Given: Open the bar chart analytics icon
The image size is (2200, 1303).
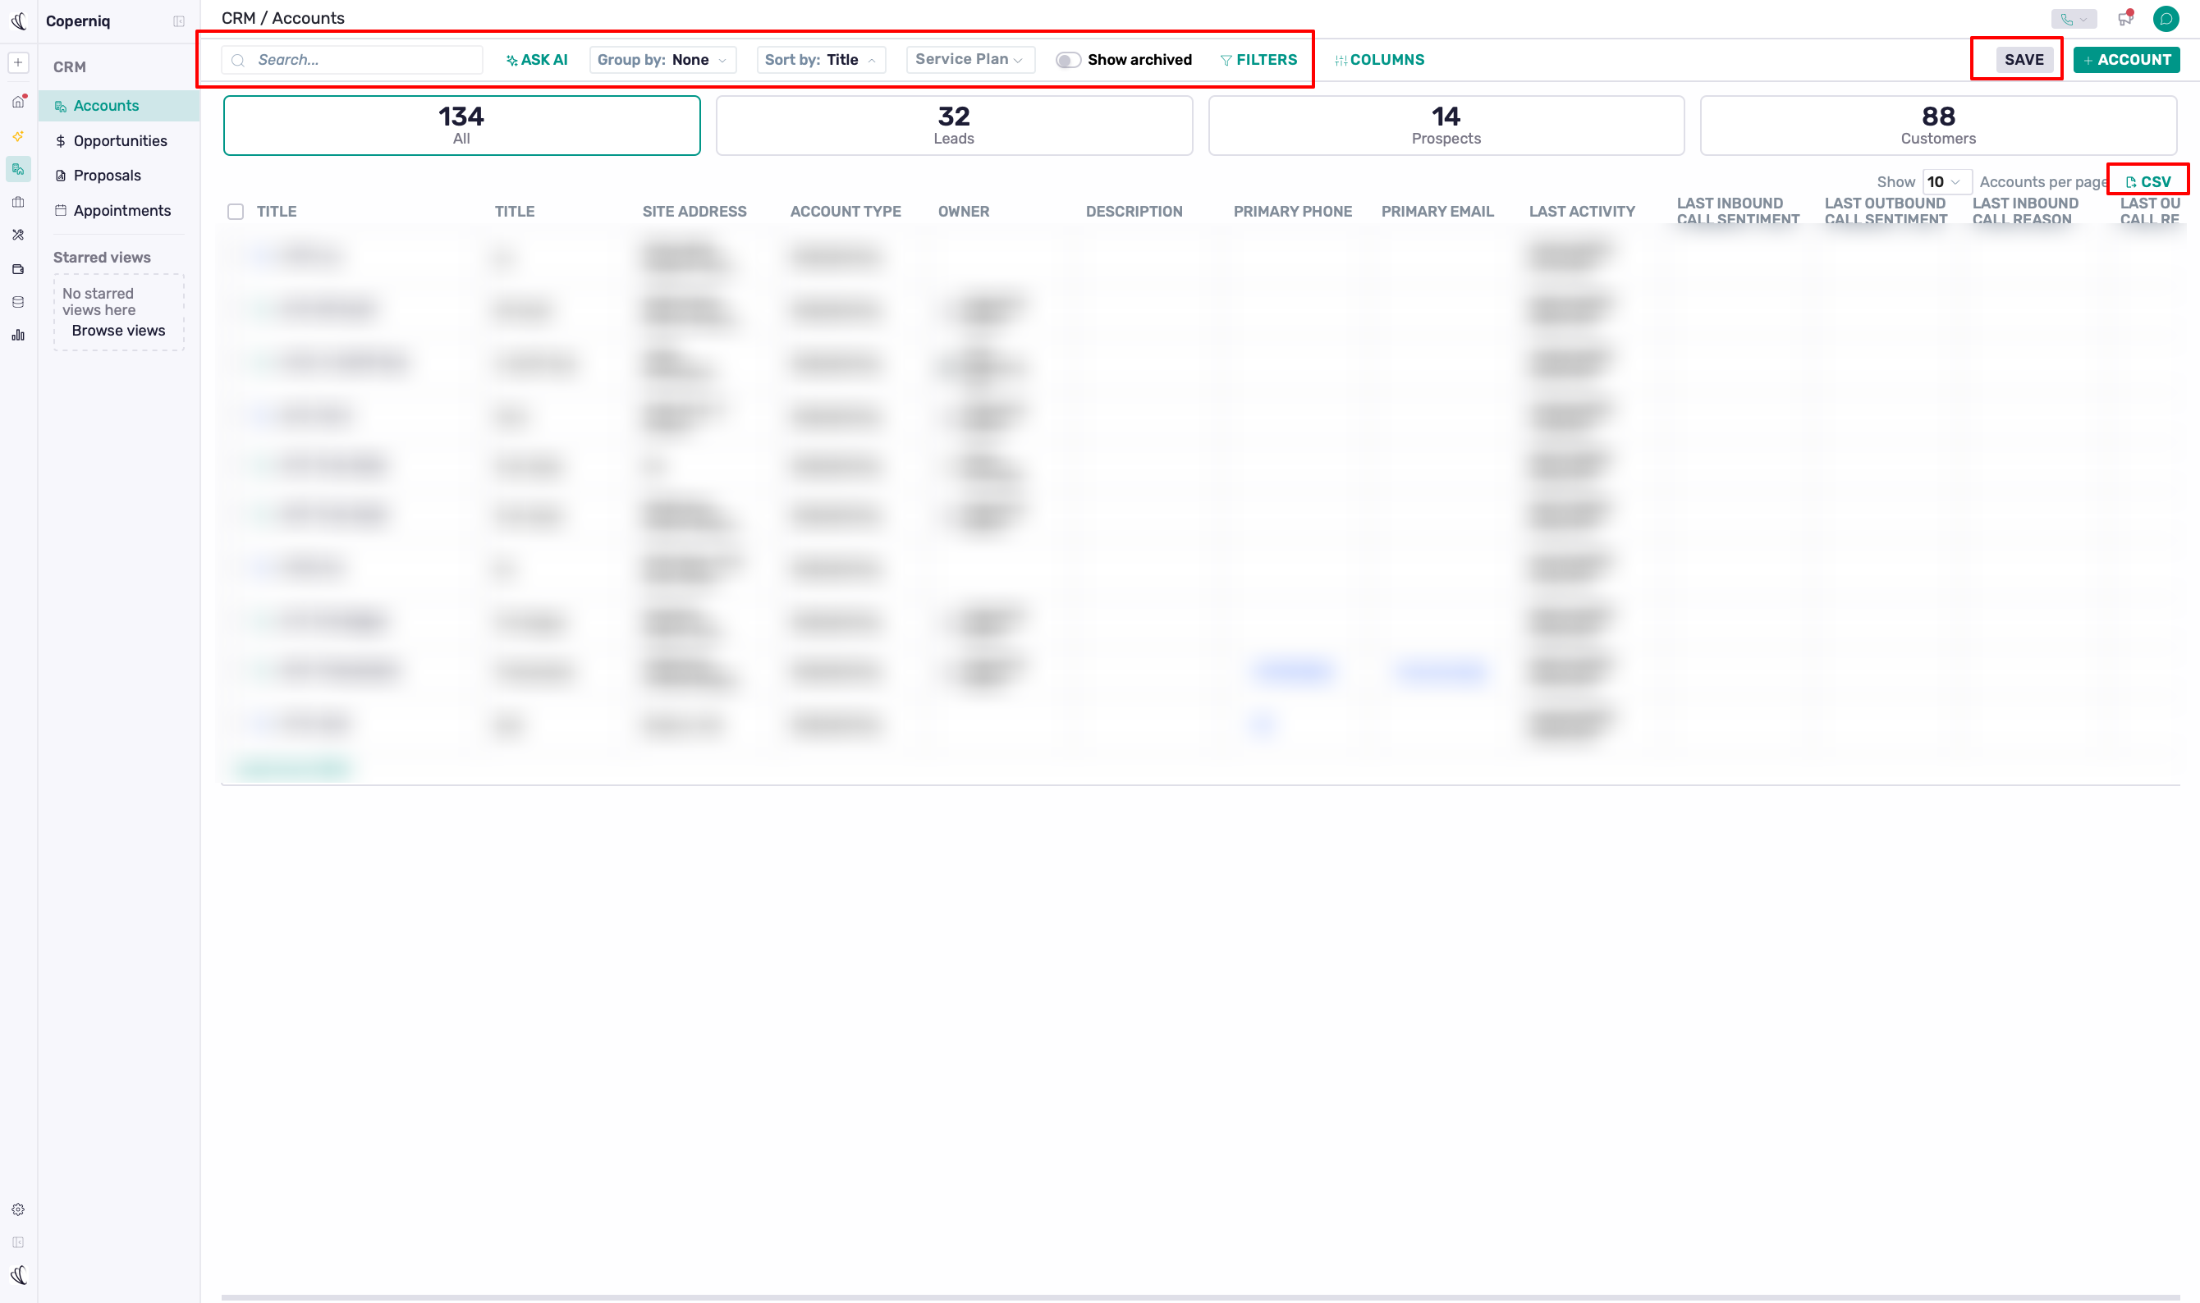Looking at the screenshot, I should pyautogui.click(x=18, y=336).
